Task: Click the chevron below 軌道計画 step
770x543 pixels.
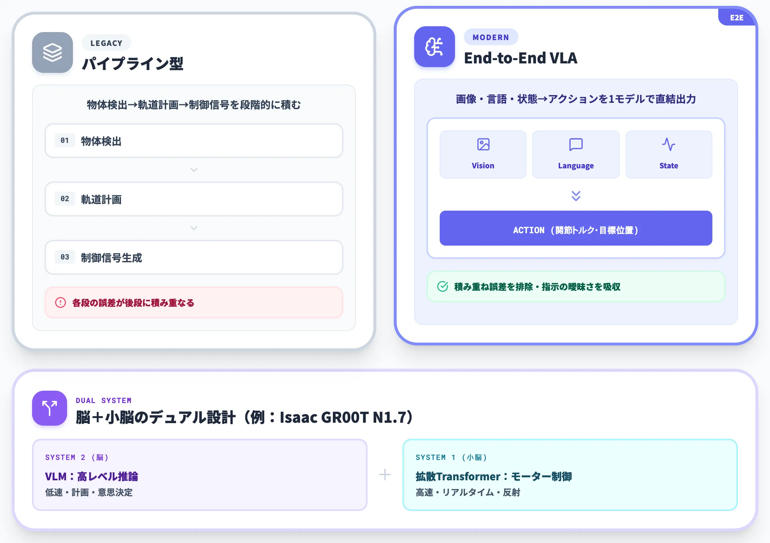Action: coord(194,228)
